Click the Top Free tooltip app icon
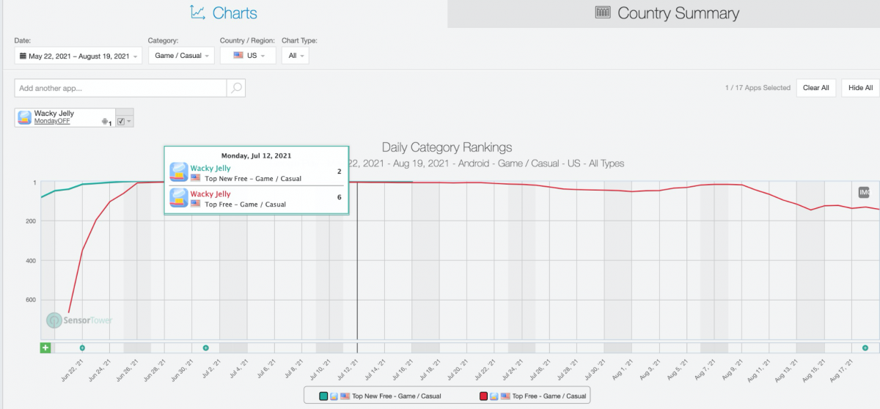 coord(179,198)
